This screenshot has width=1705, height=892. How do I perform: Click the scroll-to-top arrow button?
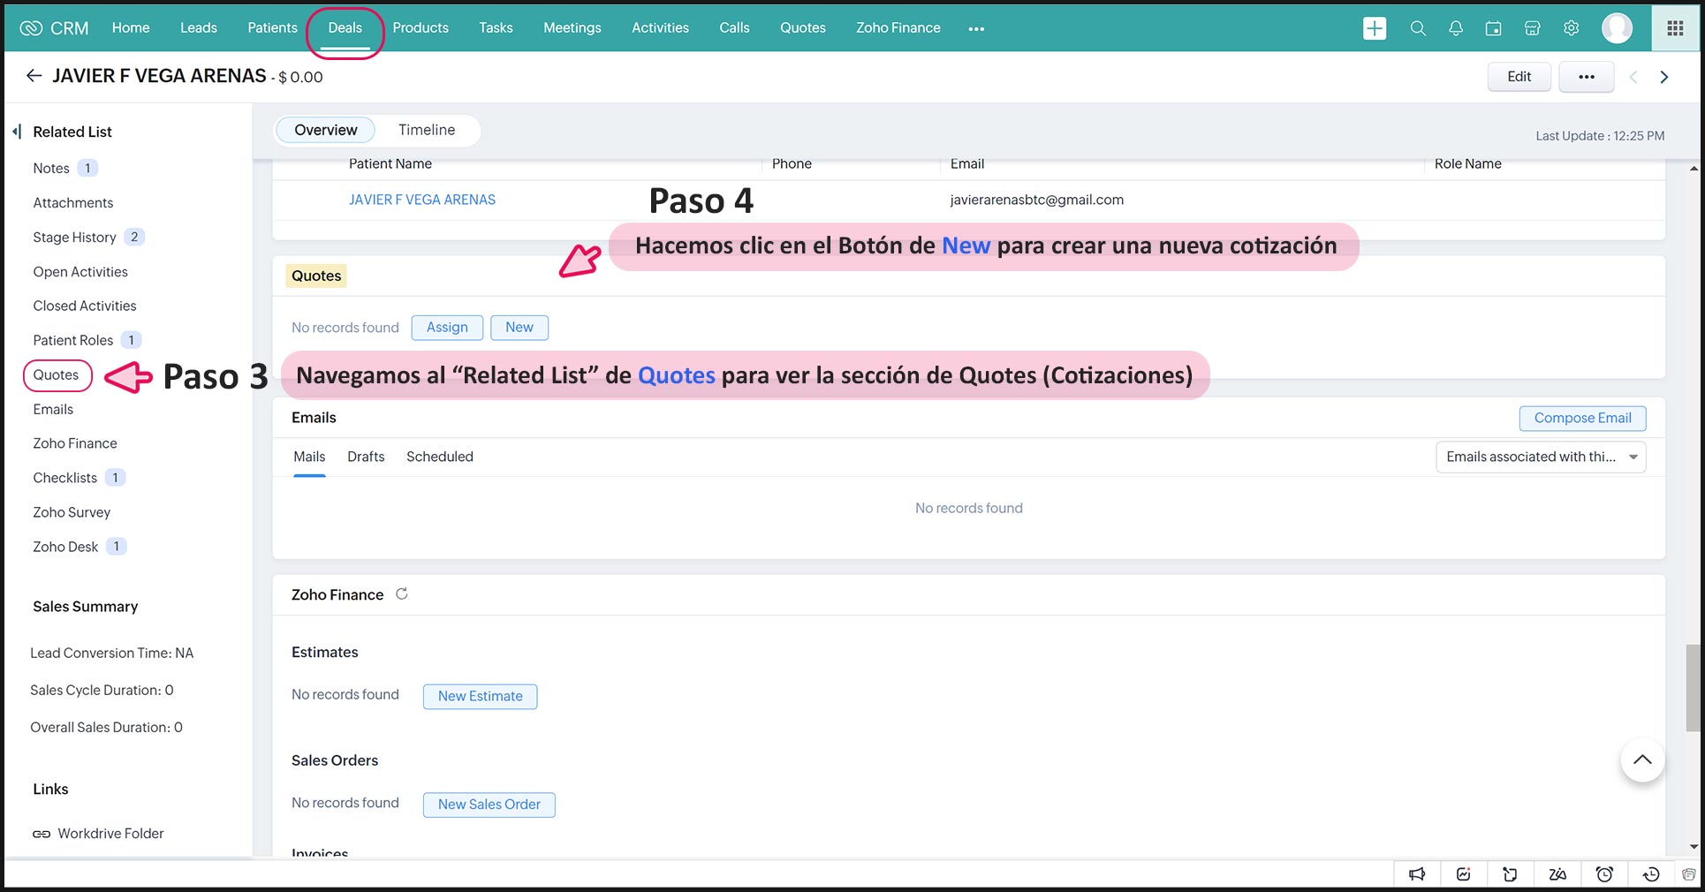1642,760
